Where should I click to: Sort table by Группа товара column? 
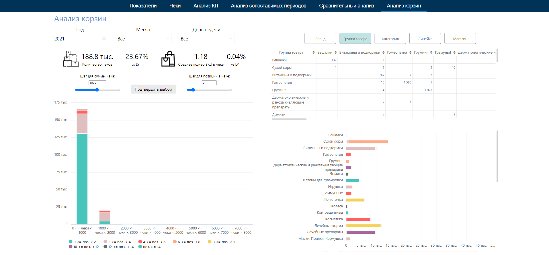click(x=313, y=52)
